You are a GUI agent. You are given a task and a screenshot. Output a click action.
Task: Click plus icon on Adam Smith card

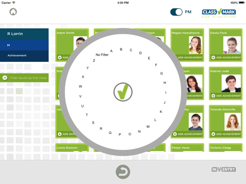(x=59, y=57)
